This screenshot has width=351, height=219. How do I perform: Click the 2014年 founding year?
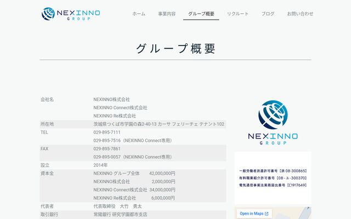pos(100,165)
